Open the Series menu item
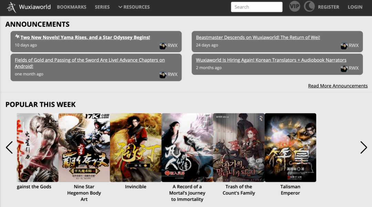Screen dimensions: 372x207 pyautogui.click(x=102, y=7)
